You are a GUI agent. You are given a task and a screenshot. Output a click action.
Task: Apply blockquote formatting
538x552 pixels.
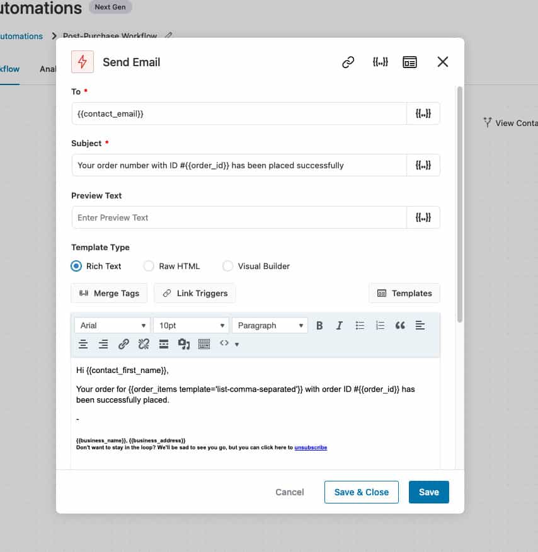pyautogui.click(x=400, y=325)
